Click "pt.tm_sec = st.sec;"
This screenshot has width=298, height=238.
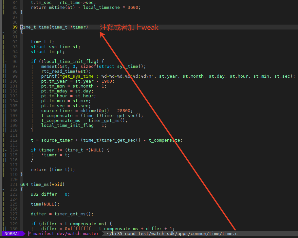pyautogui.click(x=66, y=106)
